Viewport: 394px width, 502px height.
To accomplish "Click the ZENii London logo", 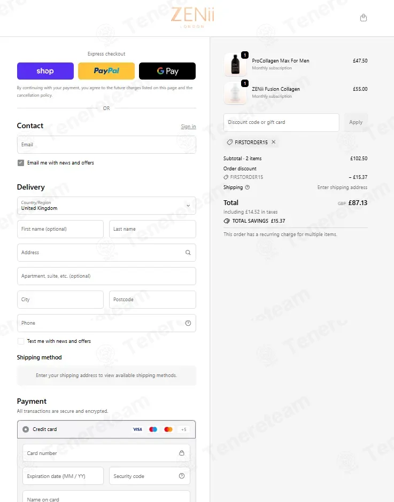I will pyautogui.click(x=192, y=17).
